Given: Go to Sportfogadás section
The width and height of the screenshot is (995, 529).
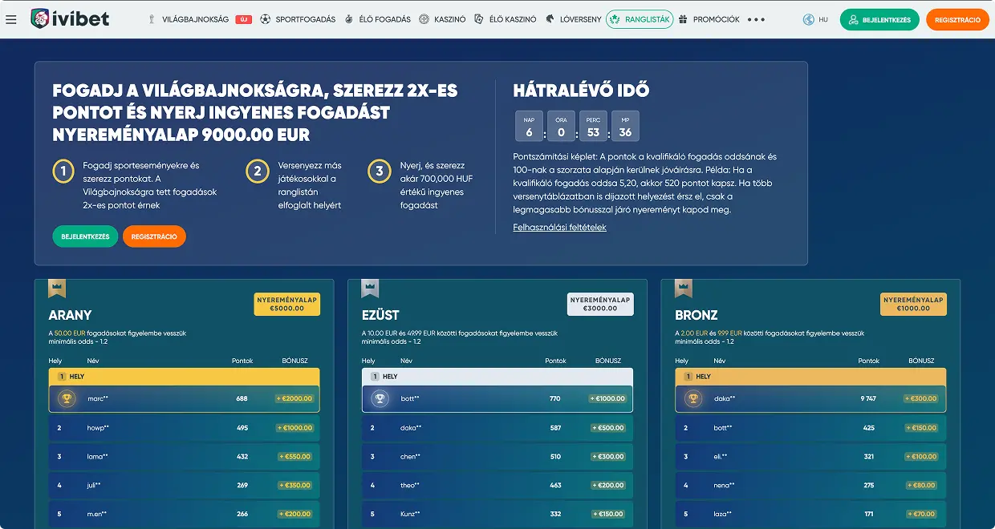Looking at the screenshot, I should [x=307, y=19].
